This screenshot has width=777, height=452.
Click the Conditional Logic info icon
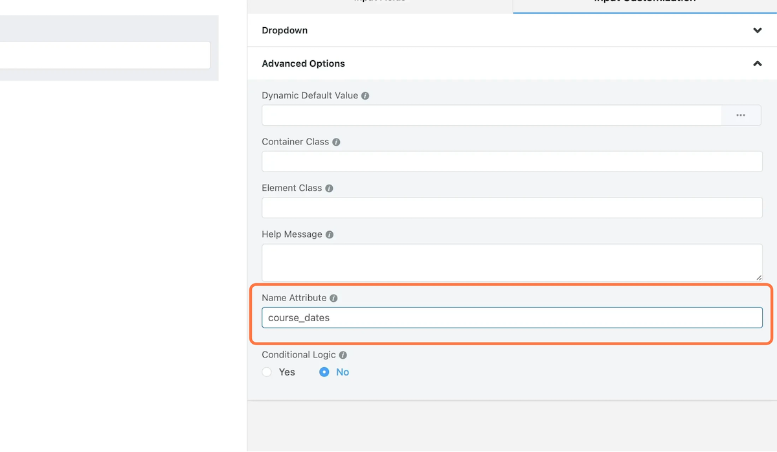pyautogui.click(x=343, y=356)
